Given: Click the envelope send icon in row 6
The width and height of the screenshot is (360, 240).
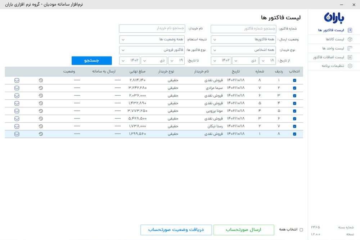Looking at the screenshot, I should point(17,119).
